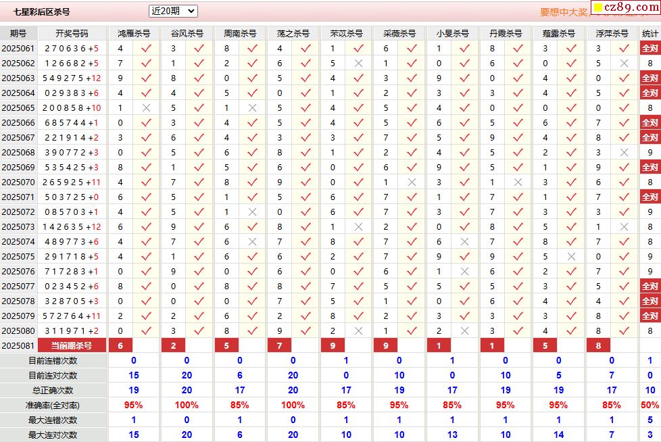
Task: Select the 鸿雁杀号 column header
Action: point(134,33)
